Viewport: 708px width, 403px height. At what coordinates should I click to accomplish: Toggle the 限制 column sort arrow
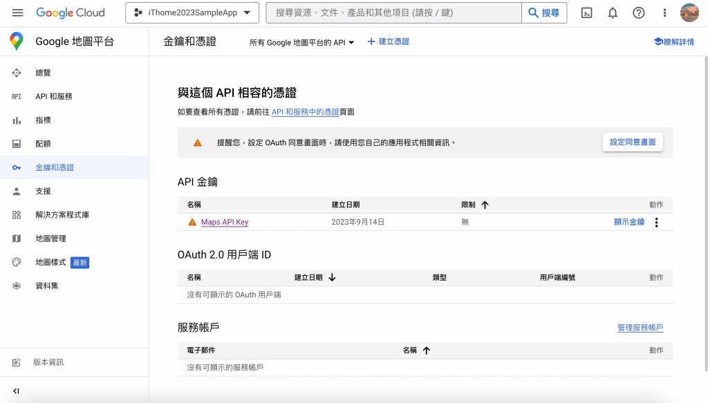tap(485, 205)
